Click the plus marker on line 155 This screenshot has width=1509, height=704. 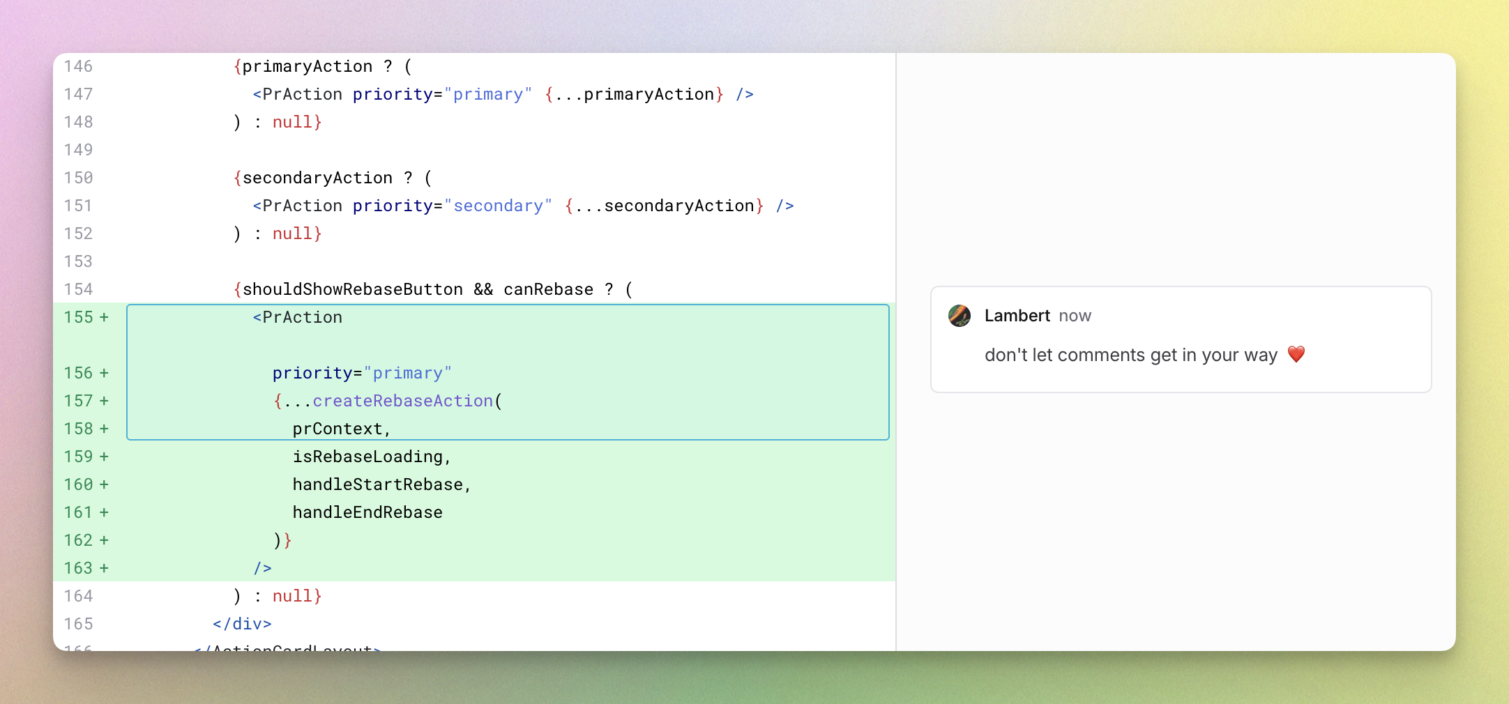tap(105, 317)
